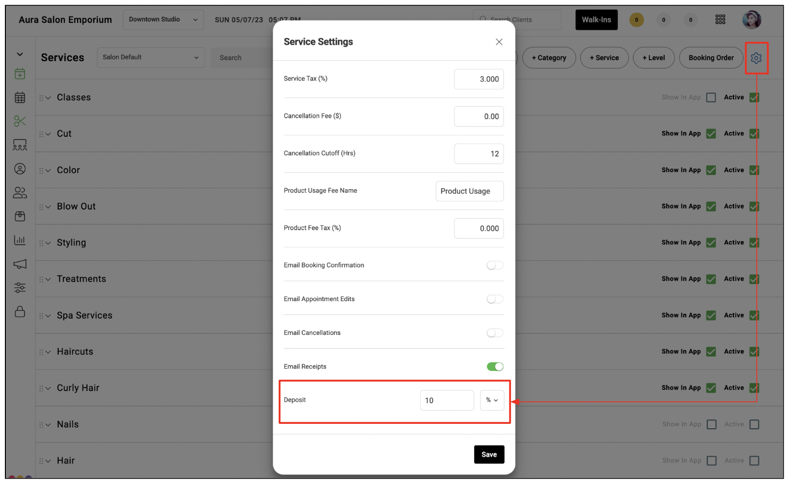The height and width of the screenshot is (483, 790).
Task: Disable the Email Receipts toggle
Action: tap(495, 367)
